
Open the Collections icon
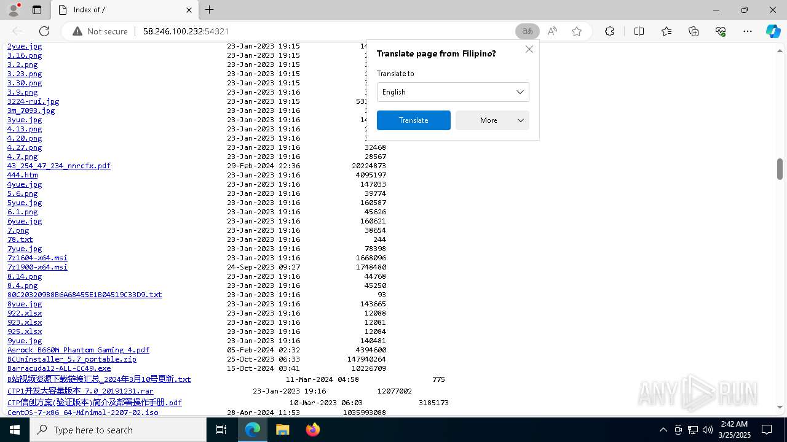[x=694, y=31]
